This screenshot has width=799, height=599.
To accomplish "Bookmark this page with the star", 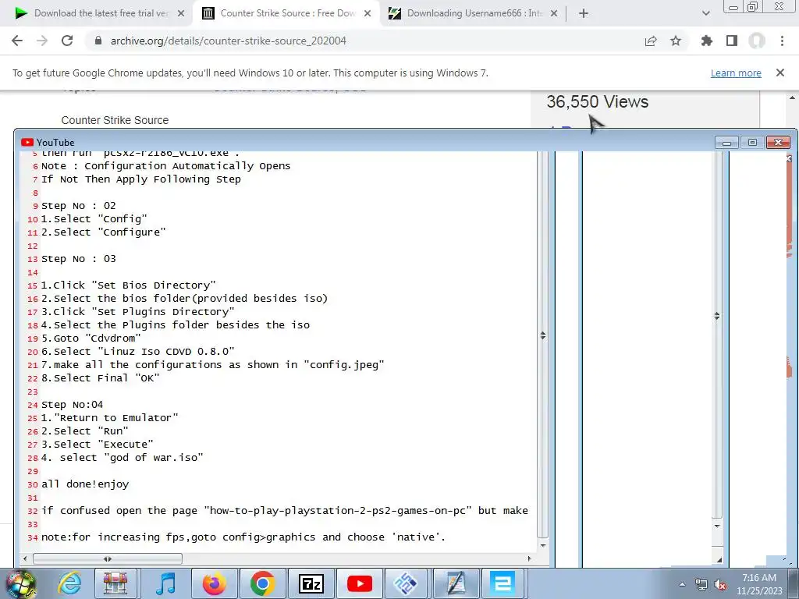I will 676,41.
